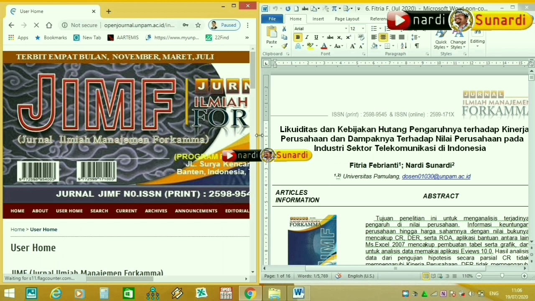This screenshot has height=301, width=535.
Task: Open ARCHIVES in journal navigation bar
Action: 156,211
